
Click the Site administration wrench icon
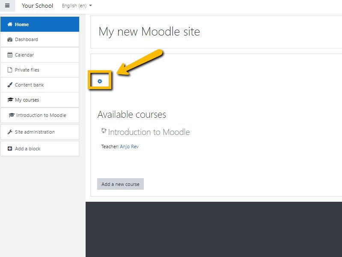click(10, 132)
